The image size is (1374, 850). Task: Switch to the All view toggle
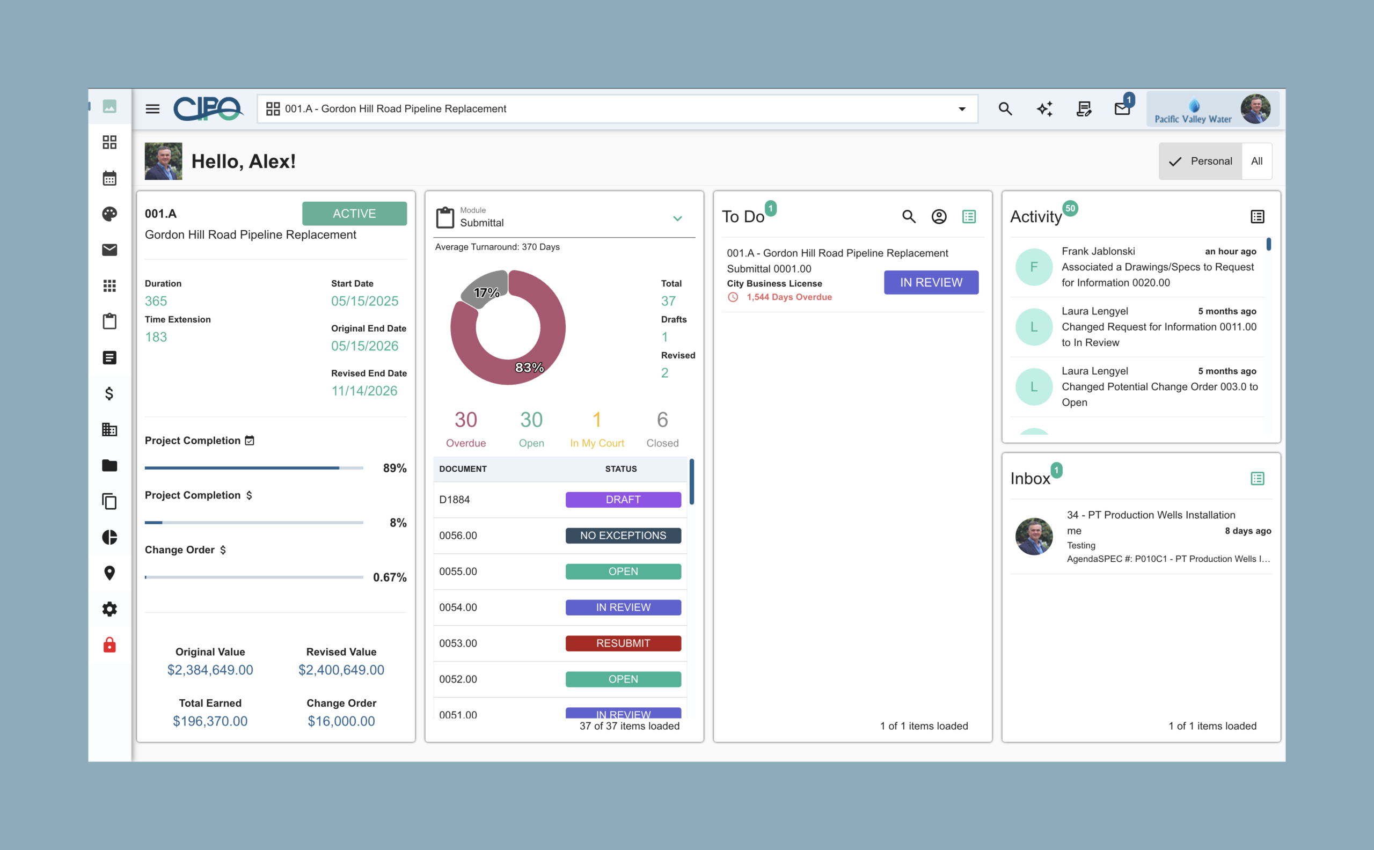(1256, 162)
